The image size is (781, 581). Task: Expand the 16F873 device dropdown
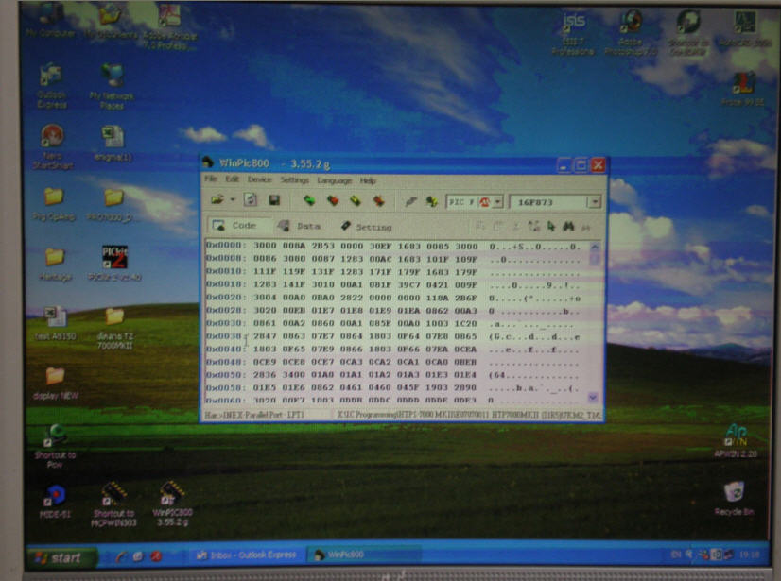[594, 202]
